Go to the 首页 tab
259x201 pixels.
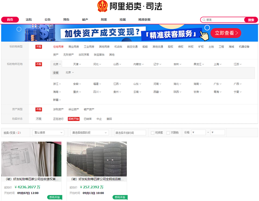pyautogui.click(x=10, y=20)
